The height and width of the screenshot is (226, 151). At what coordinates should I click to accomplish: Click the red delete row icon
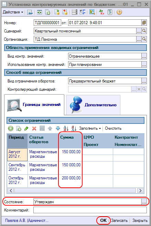34,128
